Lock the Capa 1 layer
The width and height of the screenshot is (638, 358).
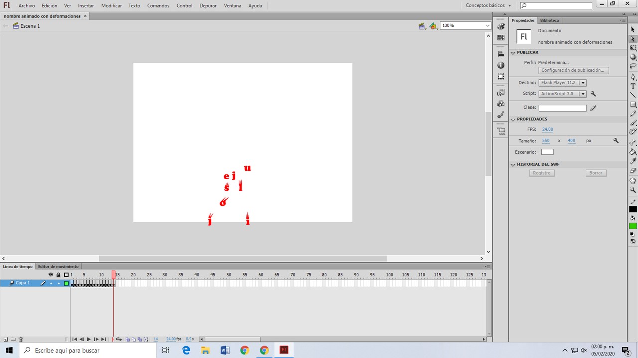(58, 283)
